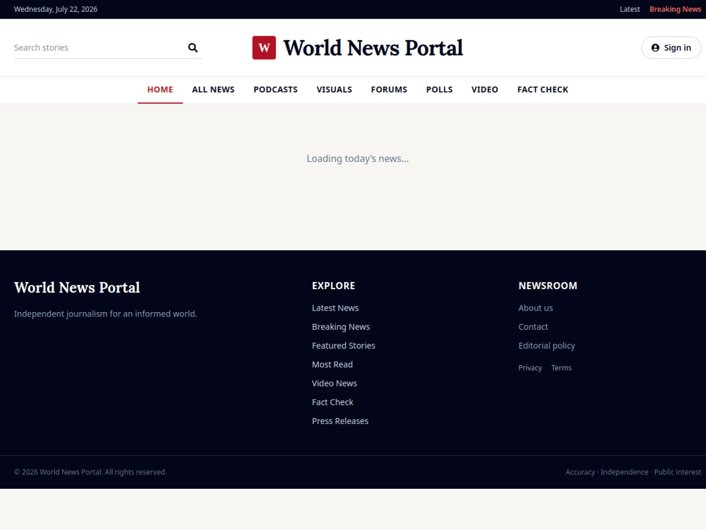Viewport: 706px width, 530px height.
Task: Open the Forums nav tab
Action: coord(389,89)
